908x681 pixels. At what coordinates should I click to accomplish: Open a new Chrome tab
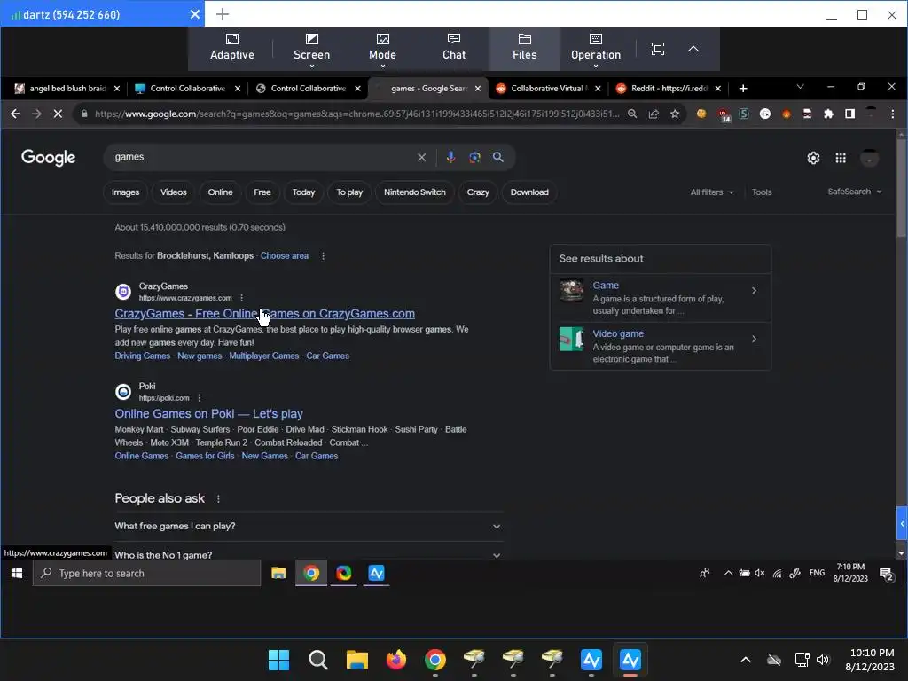(743, 88)
